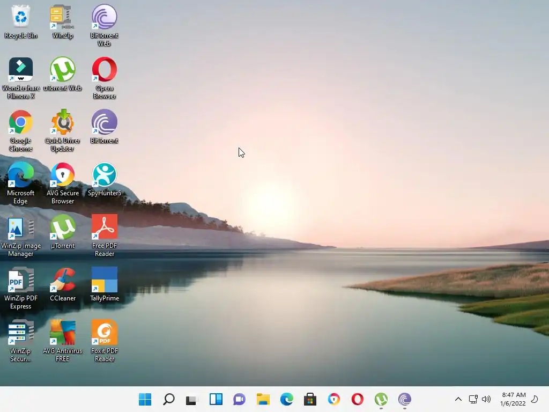
Task: Open network status in system tray
Action: tap(473, 399)
